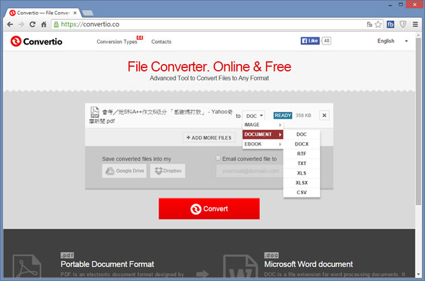Click the address bar showing convertio.co
The width and height of the screenshot is (425, 281).
pyautogui.click(x=208, y=24)
